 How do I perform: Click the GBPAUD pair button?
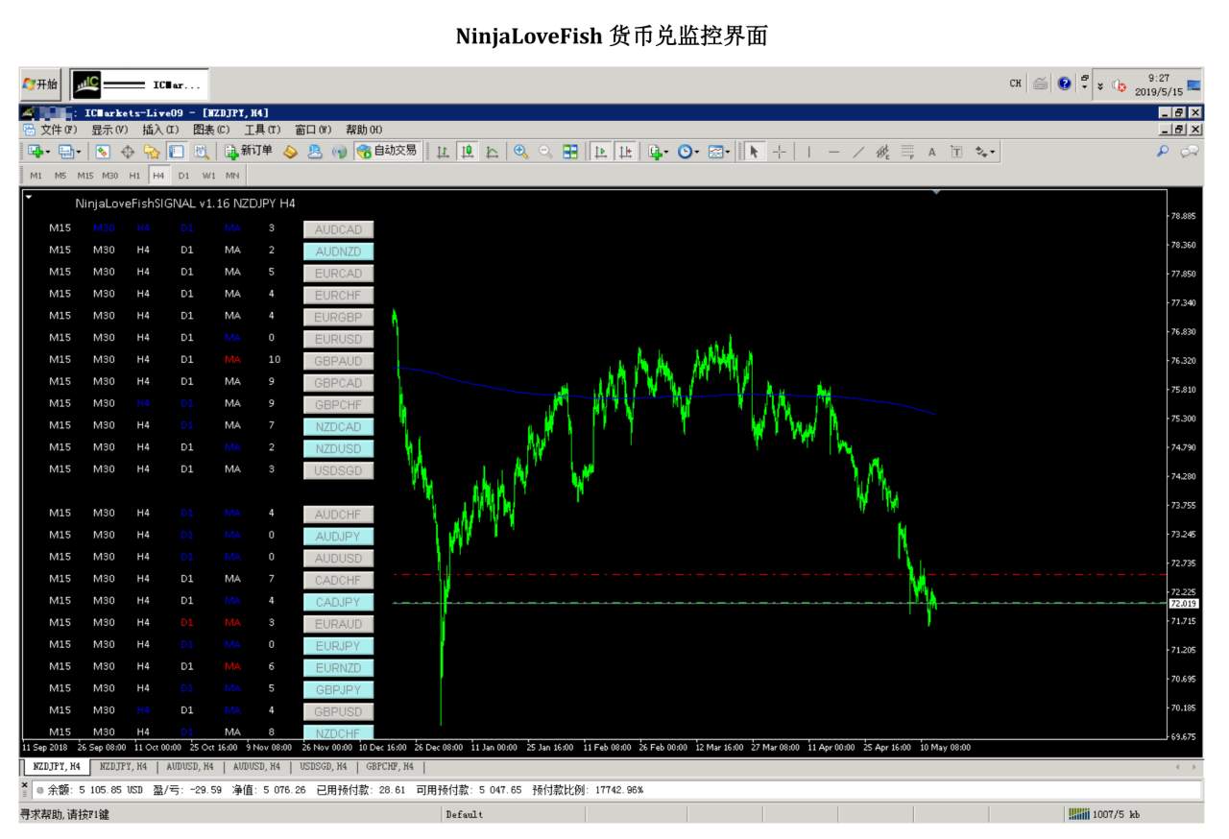click(339, 361)
